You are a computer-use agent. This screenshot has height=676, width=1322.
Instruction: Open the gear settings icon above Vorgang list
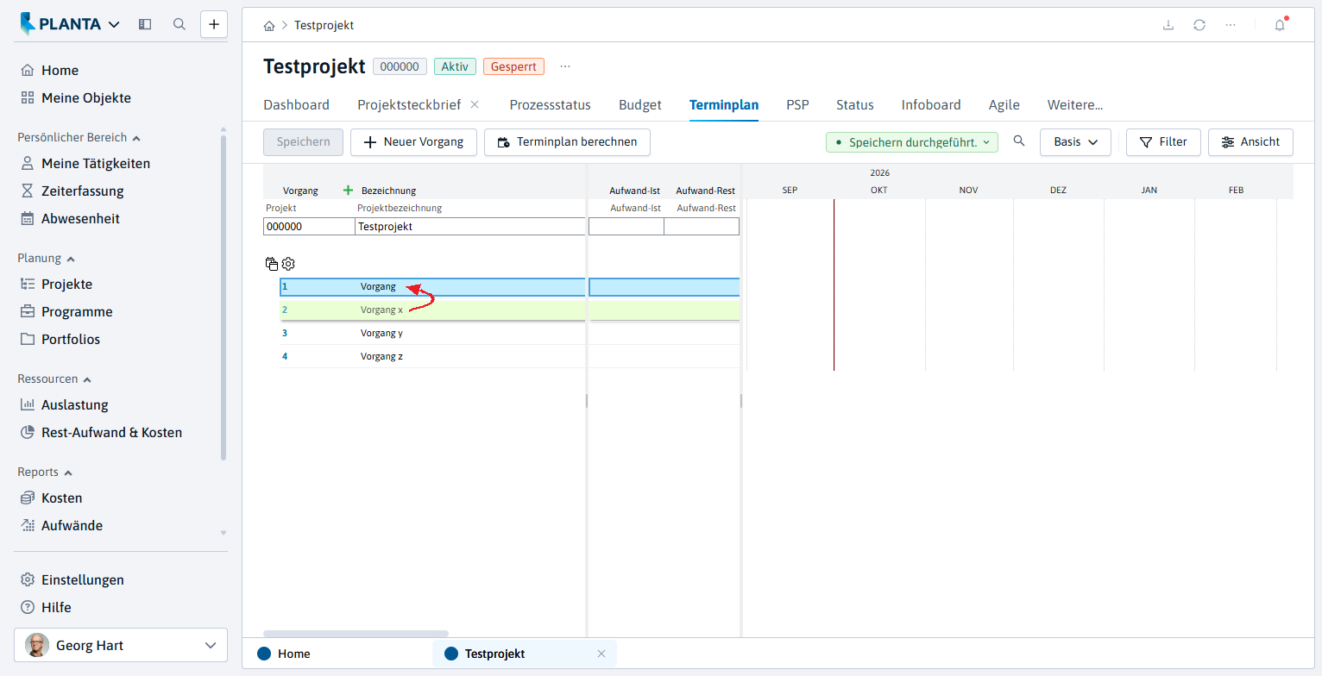(289, 264)
